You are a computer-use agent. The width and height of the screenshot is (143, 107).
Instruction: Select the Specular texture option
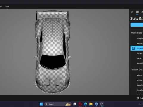[x=140, y=85]
